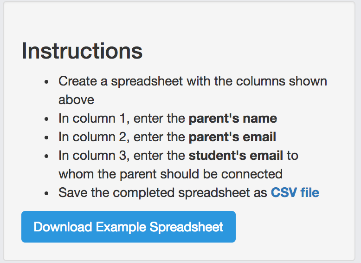
Task: Click the bullet before "In column 1"
Action: point(46,119)
